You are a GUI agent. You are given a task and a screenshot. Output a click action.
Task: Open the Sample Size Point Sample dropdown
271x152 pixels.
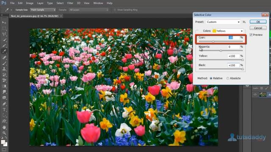click(x=43, y=10)
